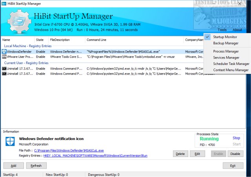Open the About menu
251x177 pixels.
237,30
